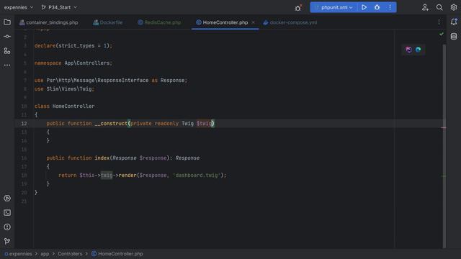Open editor tabs options menu
Screen dimensions: 461x259
click(x=439, y=22)
